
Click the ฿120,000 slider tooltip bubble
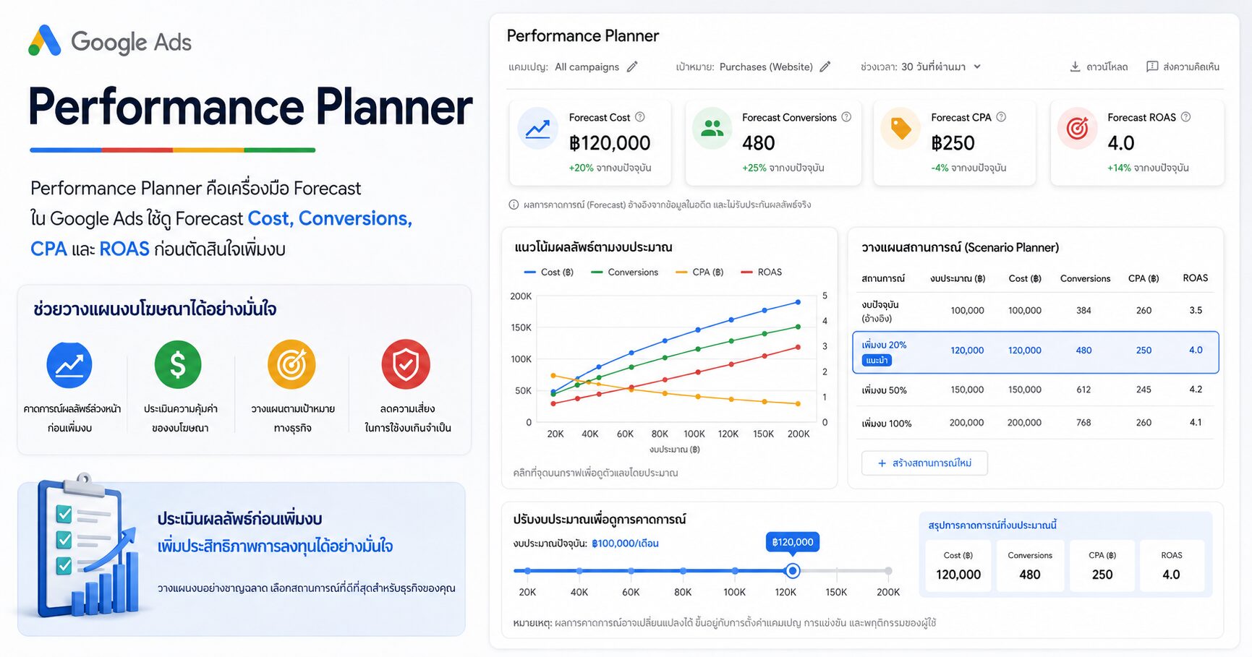coord(793,542)
